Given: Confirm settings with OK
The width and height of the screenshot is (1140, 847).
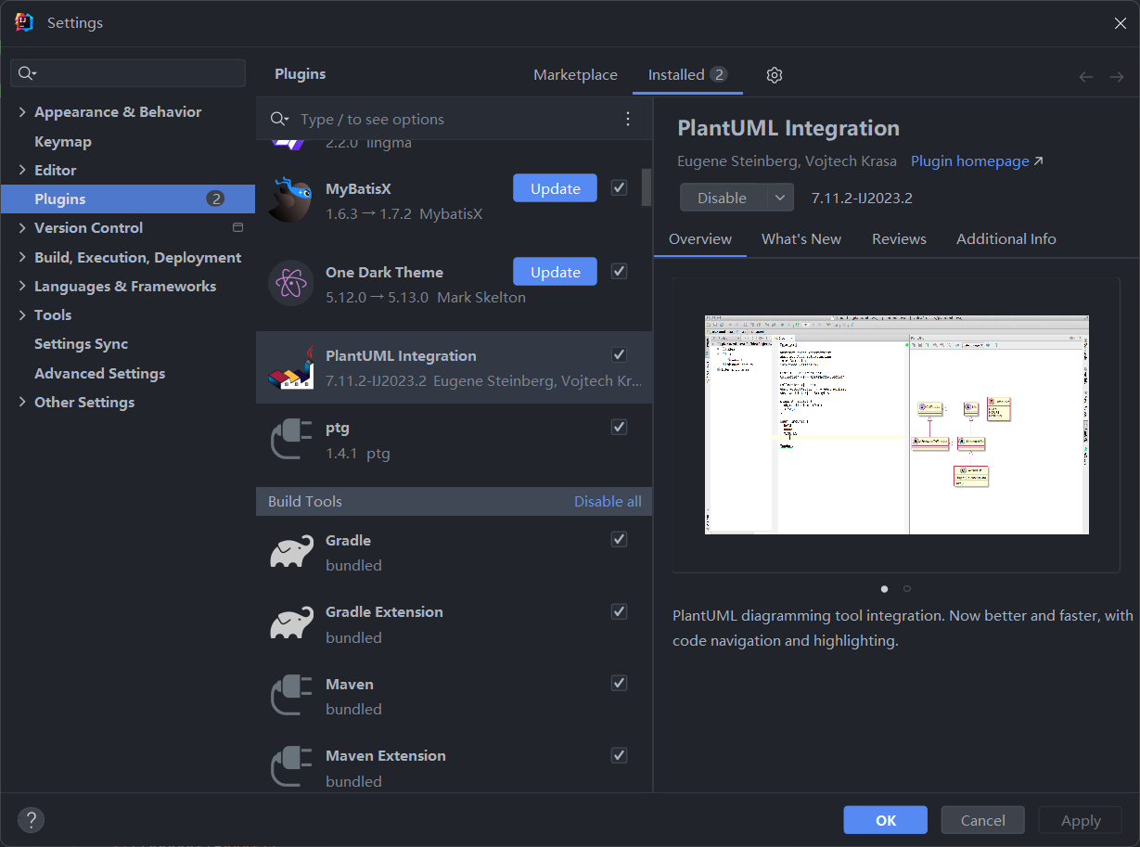Looking at the screenshot, I should pyautogui.click(x=885, y=820).
